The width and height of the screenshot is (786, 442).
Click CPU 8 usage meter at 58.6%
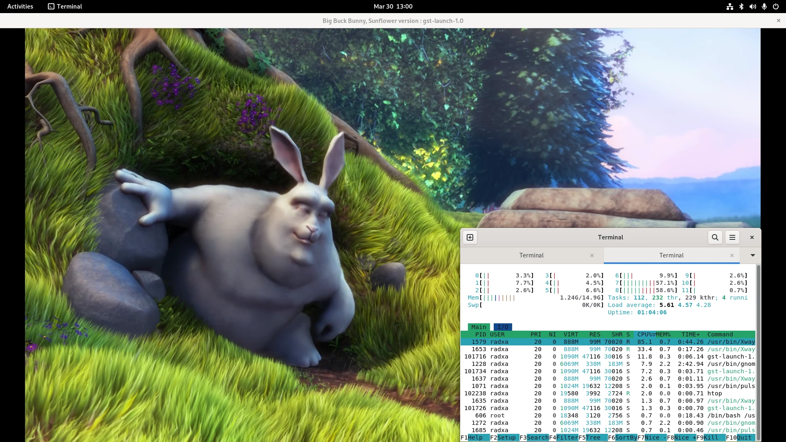coord(646,290)
